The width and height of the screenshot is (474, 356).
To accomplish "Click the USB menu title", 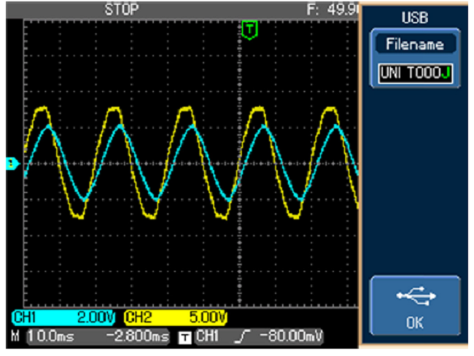I will coord(414,15).
